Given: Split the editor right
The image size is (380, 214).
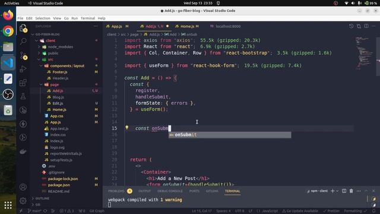Looking at the screenshot, I should pos(366,26).
